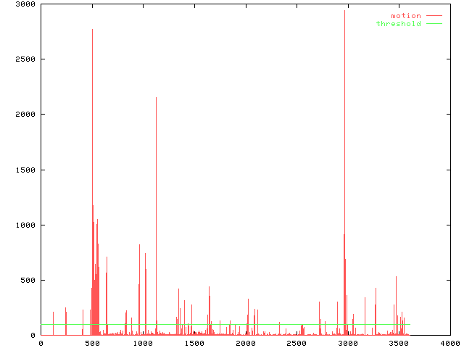Click the 1500 label on the x-axis
Image resolution: width=464 pixels, height=348 pixels.
(x=194, y=343)
